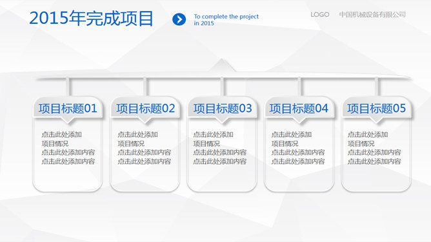Click the vertical connector above 项目标题01
The width and height of the screenshot is (431, 242).
click(68, 87)
